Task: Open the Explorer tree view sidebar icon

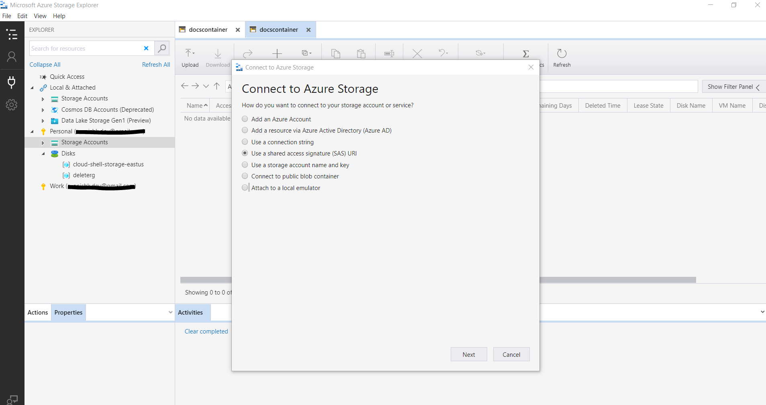Action: click(x=12, y=35)
